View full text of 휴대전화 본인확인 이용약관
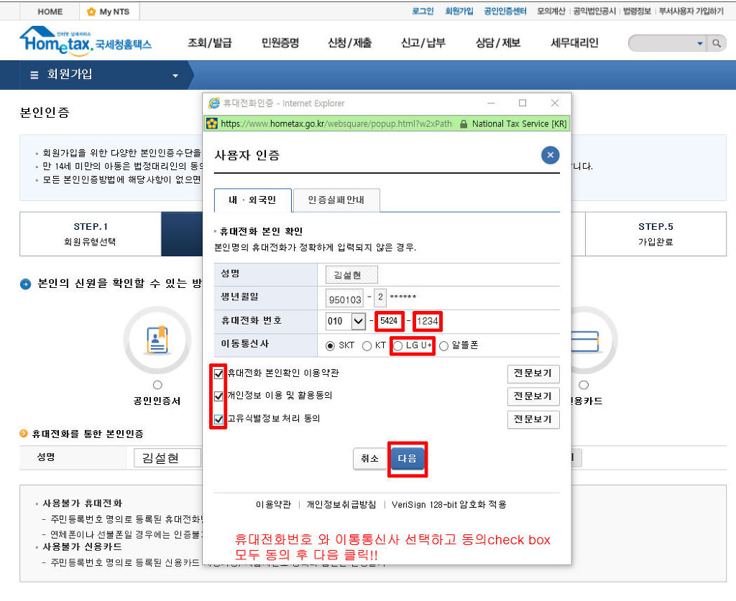Viewport: 736px width, 601px height. click(533, 373)
